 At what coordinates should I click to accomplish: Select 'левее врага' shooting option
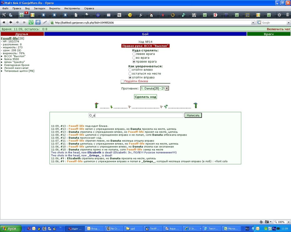(134, 54)
